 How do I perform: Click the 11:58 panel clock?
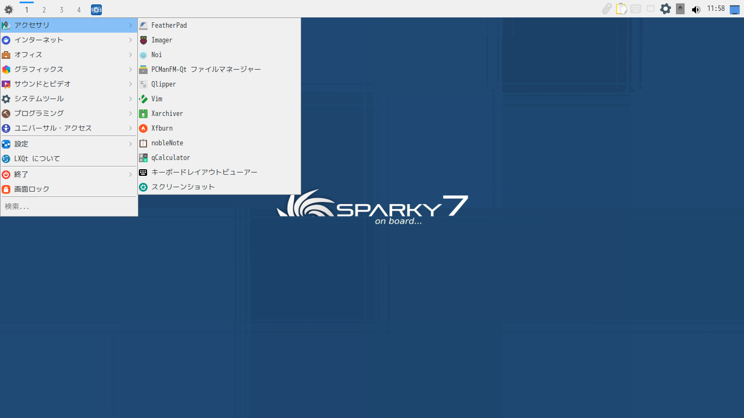click(x=716, y=9)
